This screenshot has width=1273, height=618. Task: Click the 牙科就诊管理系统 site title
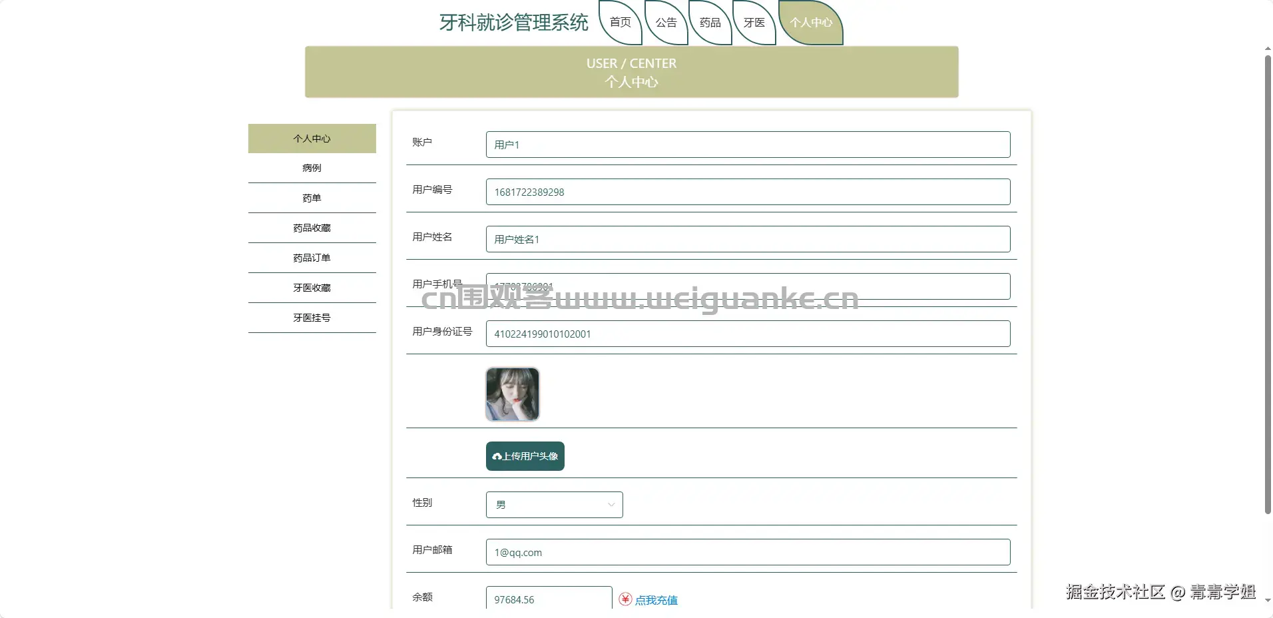tap(514, 23)
